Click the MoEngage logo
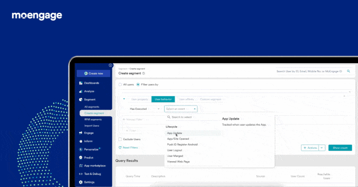The width and height of the screenshot is (358, 187). (x=37, y=16)
